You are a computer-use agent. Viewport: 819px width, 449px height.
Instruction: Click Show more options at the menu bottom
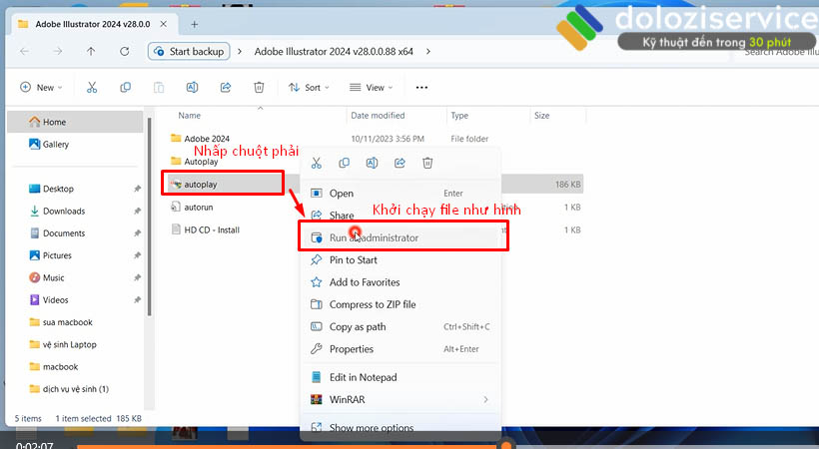371,428
